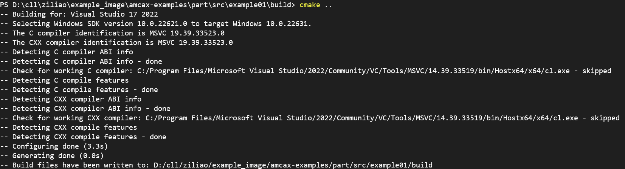
Task: Click the example01/build output path on the last line
Action: tap(293, 165)
